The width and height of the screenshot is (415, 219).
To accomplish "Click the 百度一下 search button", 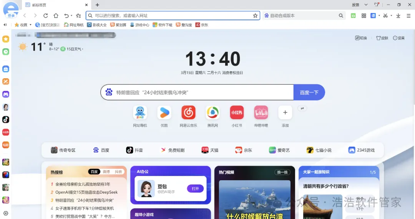I will click(x=309, y=92).
